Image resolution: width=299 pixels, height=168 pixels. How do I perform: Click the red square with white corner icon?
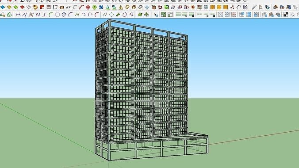[42, 7]
